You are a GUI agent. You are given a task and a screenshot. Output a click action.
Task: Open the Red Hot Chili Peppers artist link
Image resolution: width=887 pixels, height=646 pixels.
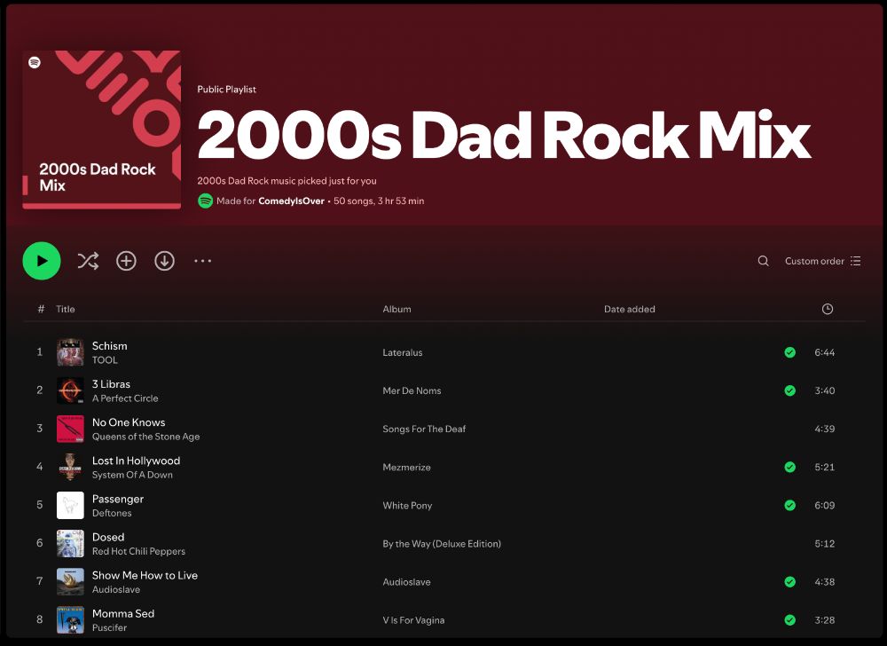(138, 551)
